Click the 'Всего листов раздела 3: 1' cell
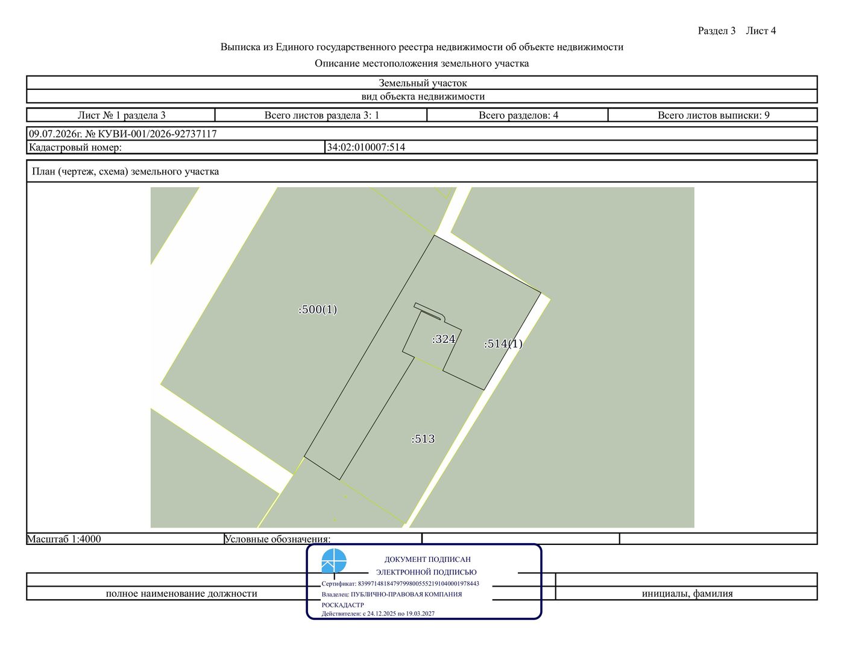 click(x=321, y=115)
